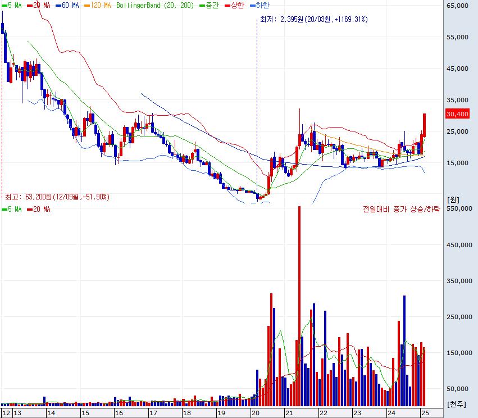Viewport: 478px width, 418px height.
Task: Click the tallest red volume bar
Action: [x=299, y=303]
